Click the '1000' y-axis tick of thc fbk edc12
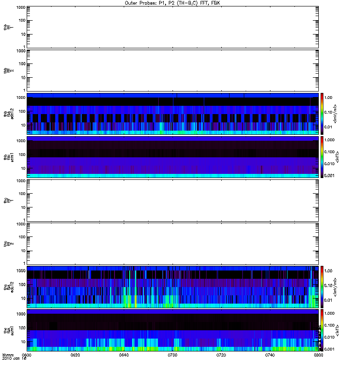345x368 pixels. pos(21,271)
